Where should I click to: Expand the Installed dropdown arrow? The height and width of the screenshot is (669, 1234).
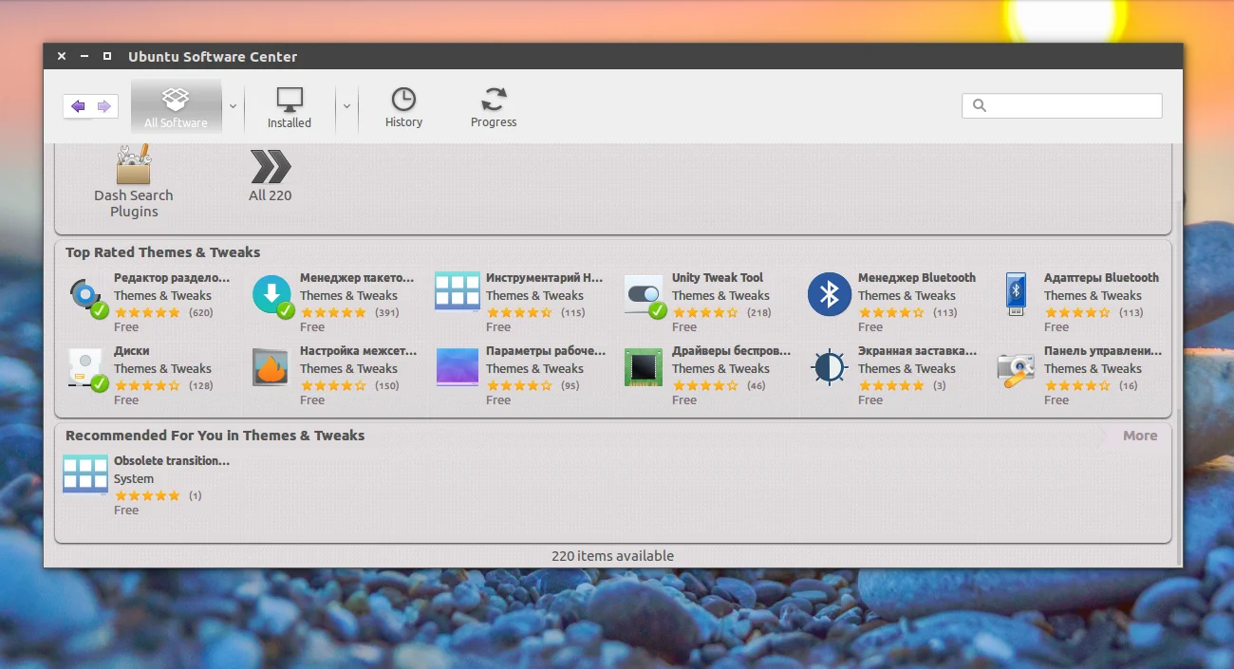pos(346,106)
